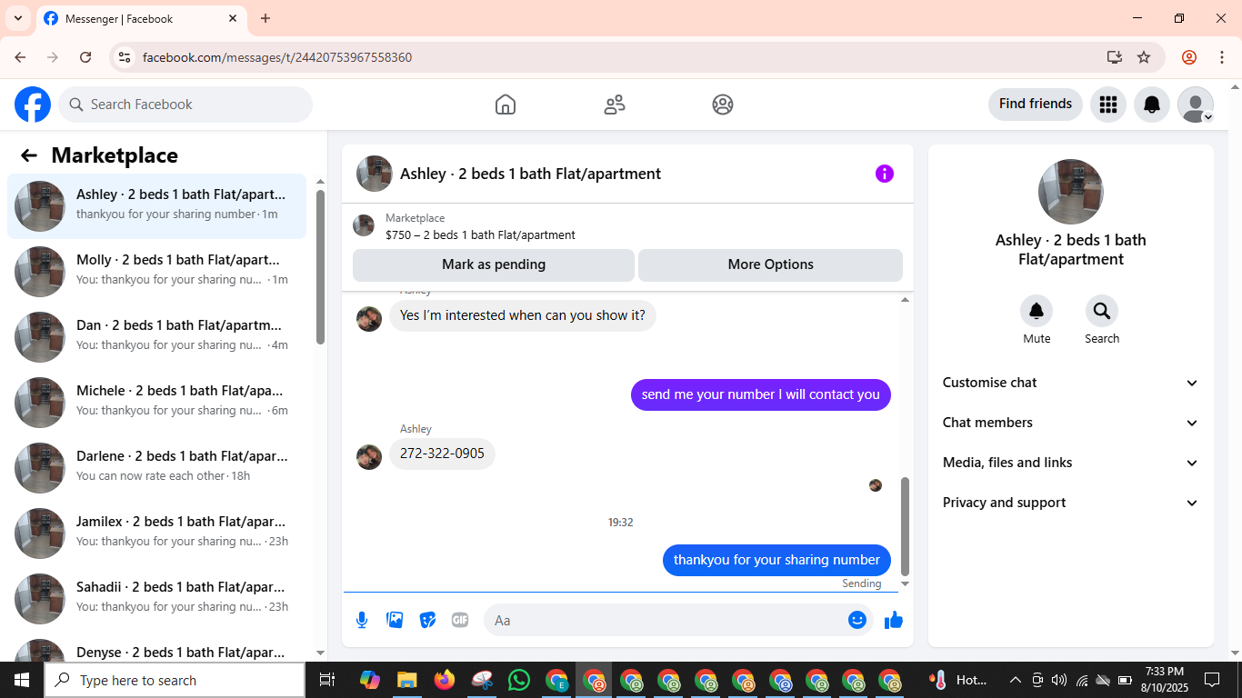This screenshot has width=1242, height=698.
Task: Open the Molly conversation in list
Action: click(x=156, y=272)
